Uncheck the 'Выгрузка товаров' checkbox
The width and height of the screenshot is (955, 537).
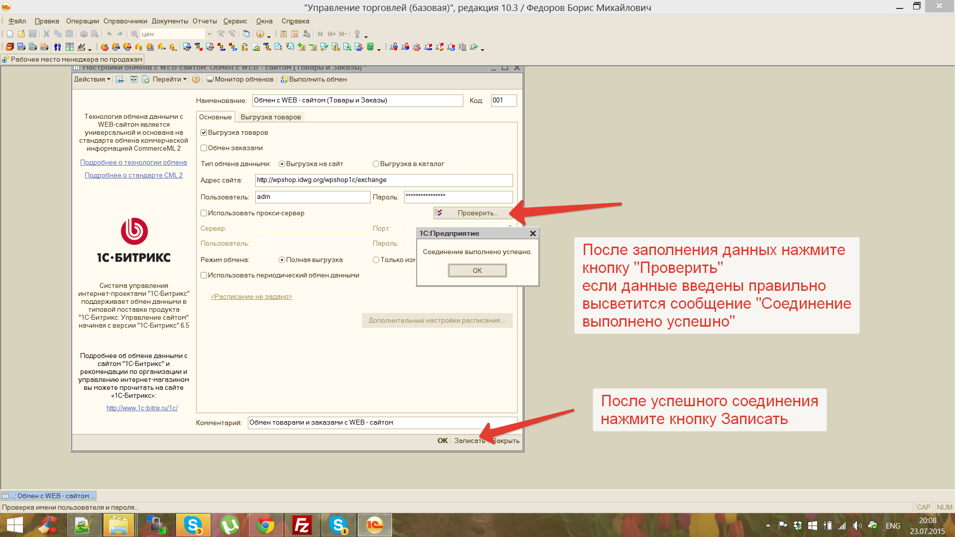[x=204, y=132]
